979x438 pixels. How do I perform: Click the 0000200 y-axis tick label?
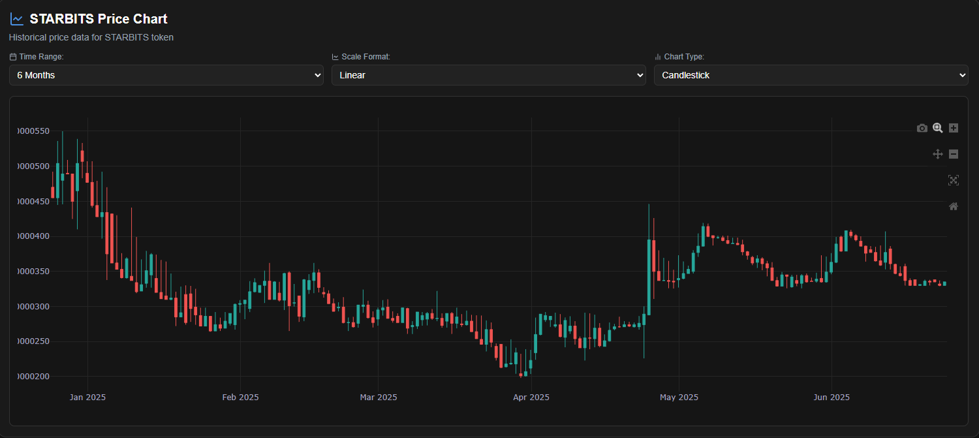(x=33, y=377)
